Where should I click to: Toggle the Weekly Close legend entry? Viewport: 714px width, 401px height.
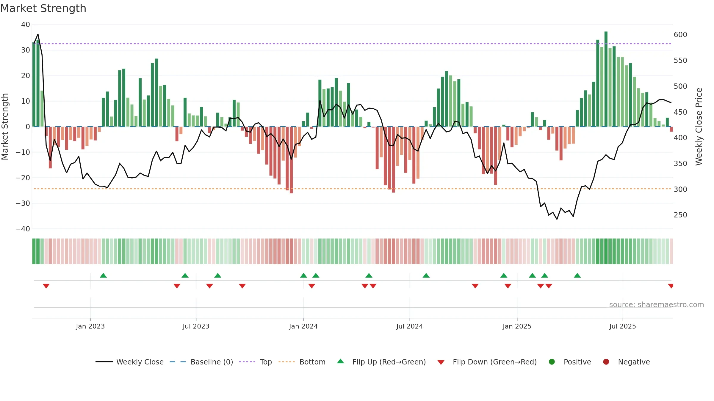[129, 362]
